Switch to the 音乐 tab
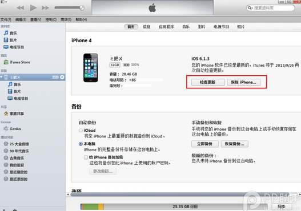 tap(186, 27)
